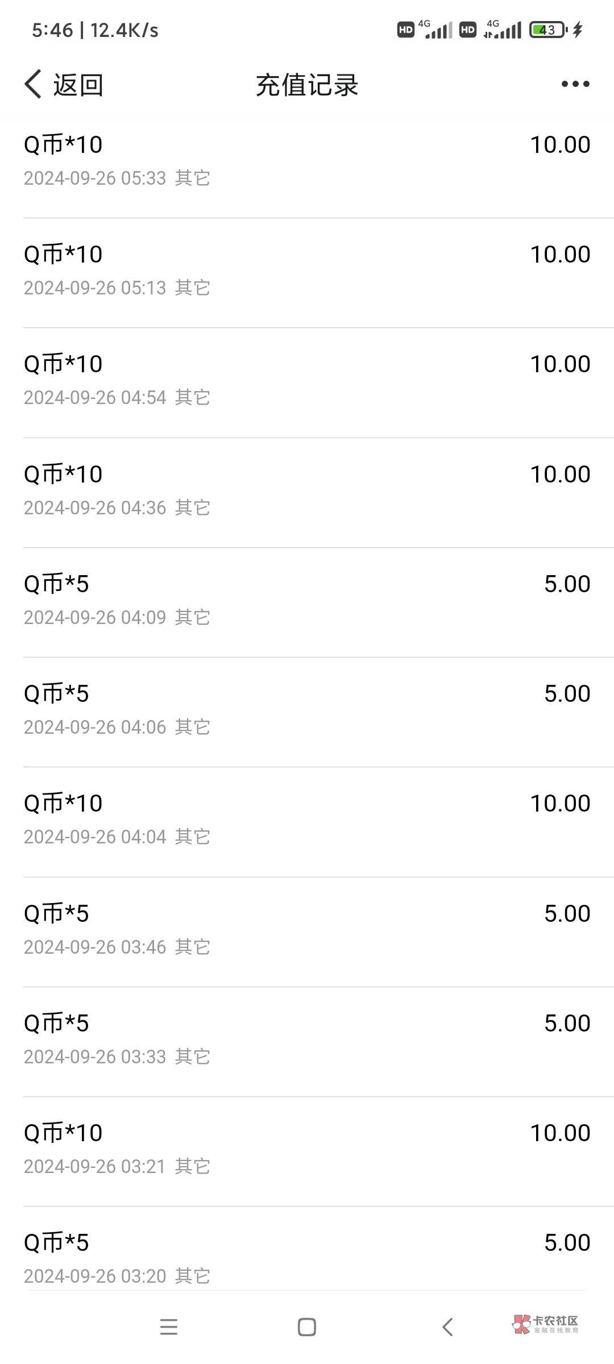The height and width of the screenshot is (1364, 614).
Task: Open Q币*10 record from 03:21
Action: (x=307, y=1149)
